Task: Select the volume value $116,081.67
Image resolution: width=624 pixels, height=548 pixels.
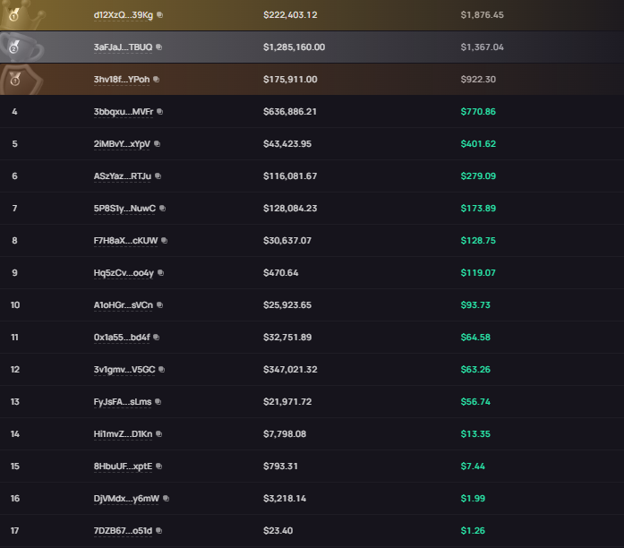Action: tap(290, 176)
